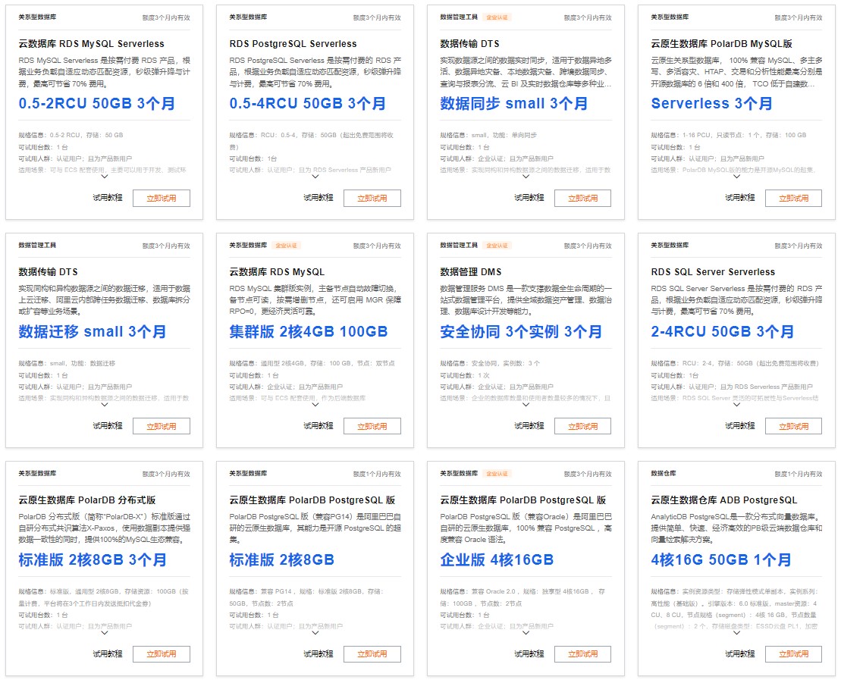This screenshot has height=683, width=841.
Task: Expand details chevron on RDS MySQL Serverless card
Action: [x=105, y=177]
